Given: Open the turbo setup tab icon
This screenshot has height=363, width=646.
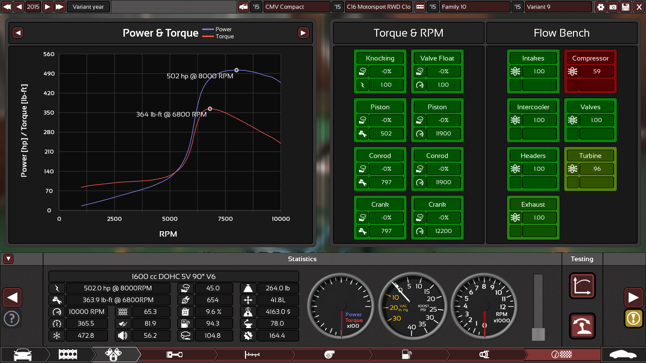Looking at the screenshot, I should click(x=329, y=354).
